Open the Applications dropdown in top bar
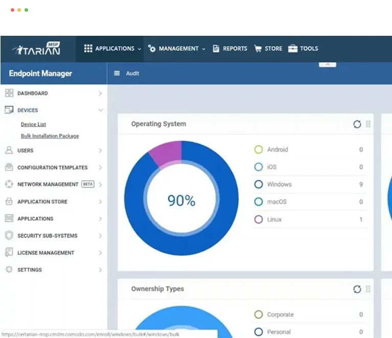392x338 pixels. tap(112, 49)
